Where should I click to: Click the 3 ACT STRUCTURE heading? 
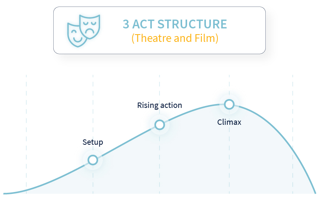[175, 24]
